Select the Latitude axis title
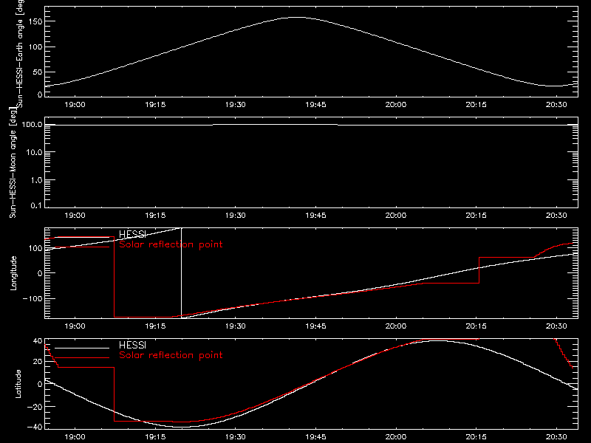Image resolution: width=591 pixels, height=443 pixels. [18, 384]
